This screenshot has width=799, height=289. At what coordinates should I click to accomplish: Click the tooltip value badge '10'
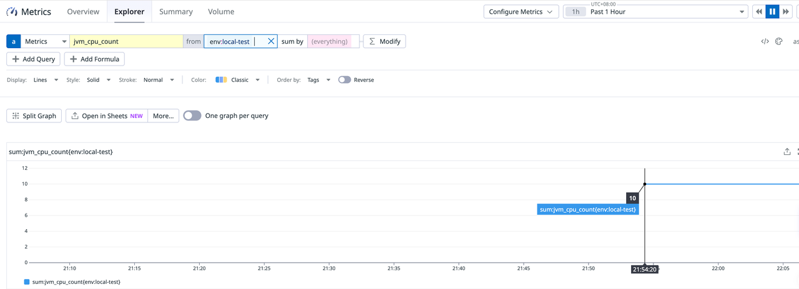pos(632,198)
